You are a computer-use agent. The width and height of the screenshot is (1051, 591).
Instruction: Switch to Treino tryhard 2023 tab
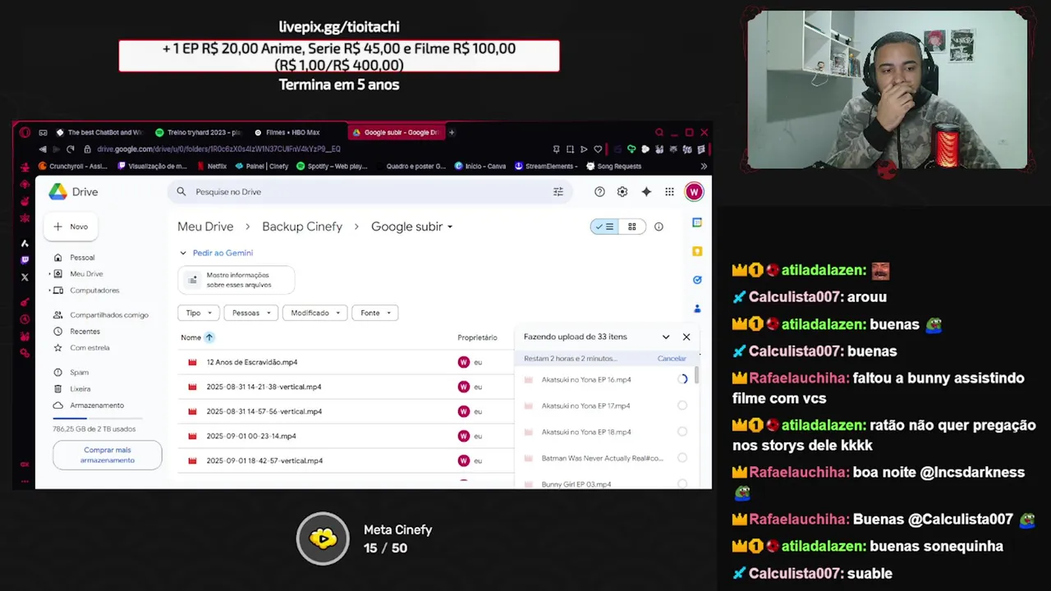pyautogui.click(x=197, y=132)
